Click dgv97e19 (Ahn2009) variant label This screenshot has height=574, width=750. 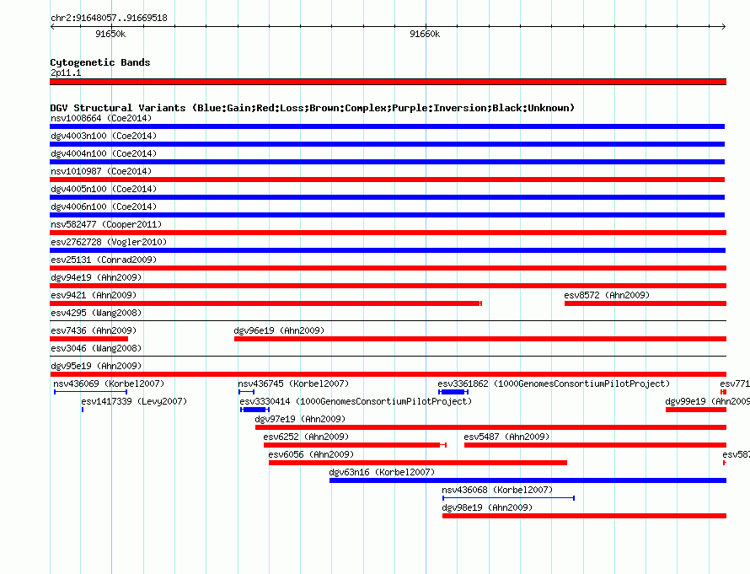(x=300, y=419)
